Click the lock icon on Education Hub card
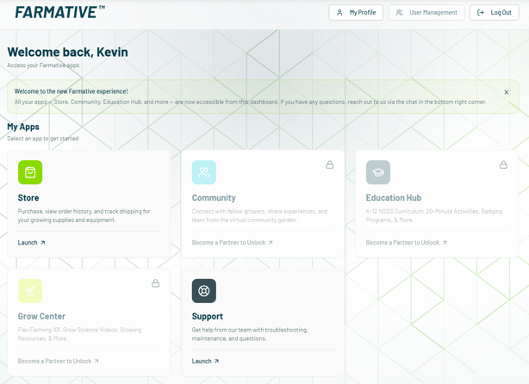The width and height of the screenshot is (529, 384). click(503, 164)
